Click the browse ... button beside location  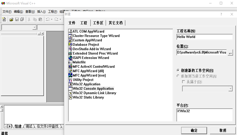click(230, 53)
